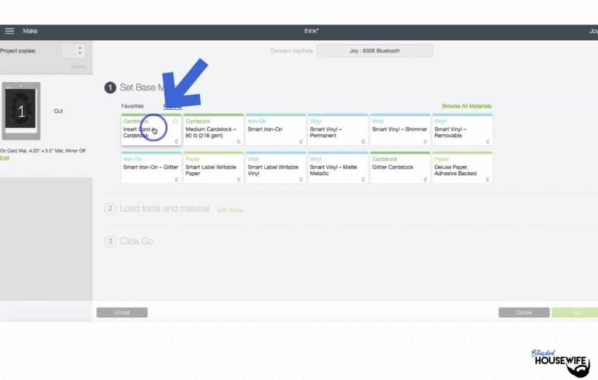This screenshot has width=598, height=380.
Task: Open the hamburger menu
Action: (9, 31)
